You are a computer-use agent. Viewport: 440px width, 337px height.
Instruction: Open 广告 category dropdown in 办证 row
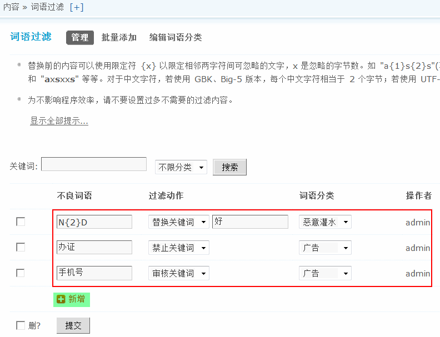tap(324, 248)
